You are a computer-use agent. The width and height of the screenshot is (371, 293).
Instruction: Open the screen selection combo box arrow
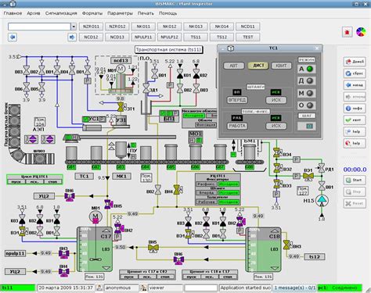[x=74, y=27]
